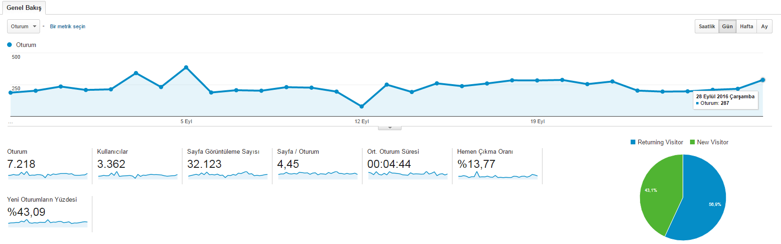Click the lowest data point near 12 Eyl
This screenshot has height=244, width=781.
pyautogui.click(x=362, y=106)
